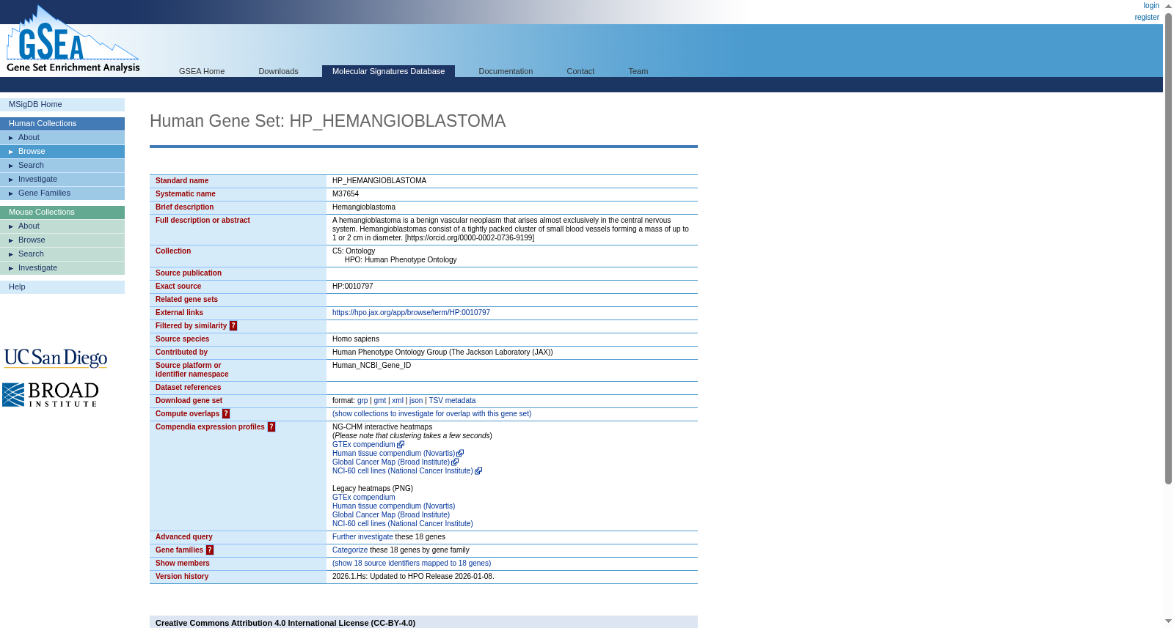Screen dimensions: 1174x628
Task: Click external-link icon beside interactive GTEx compendium
Action: 401,445
